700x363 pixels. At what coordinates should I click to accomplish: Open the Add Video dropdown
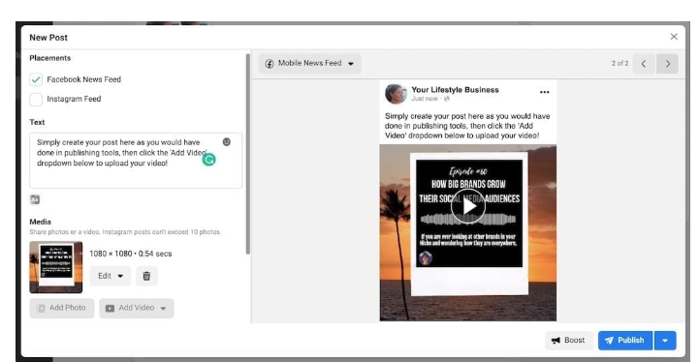[137, 308]
